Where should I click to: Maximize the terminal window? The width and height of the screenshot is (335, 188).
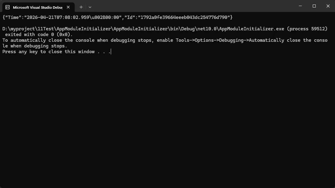[x=314, y=6]
